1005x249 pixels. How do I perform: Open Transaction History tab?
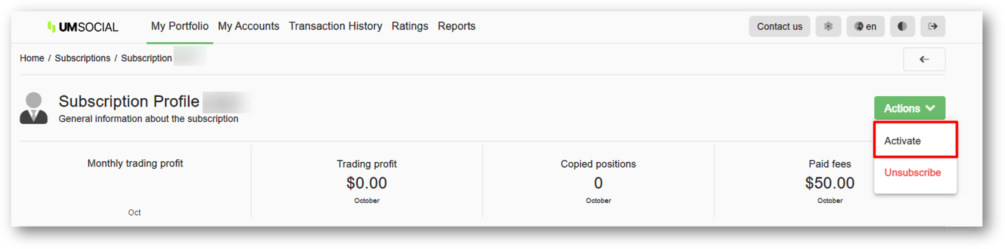pyautogui.click(x=335, y=26)
